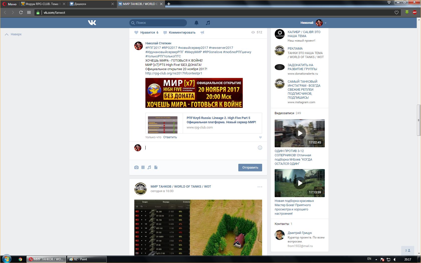Screen dimensions: 421x263
Task: Play the 17:13:59 video
Action: click(300, 183)
